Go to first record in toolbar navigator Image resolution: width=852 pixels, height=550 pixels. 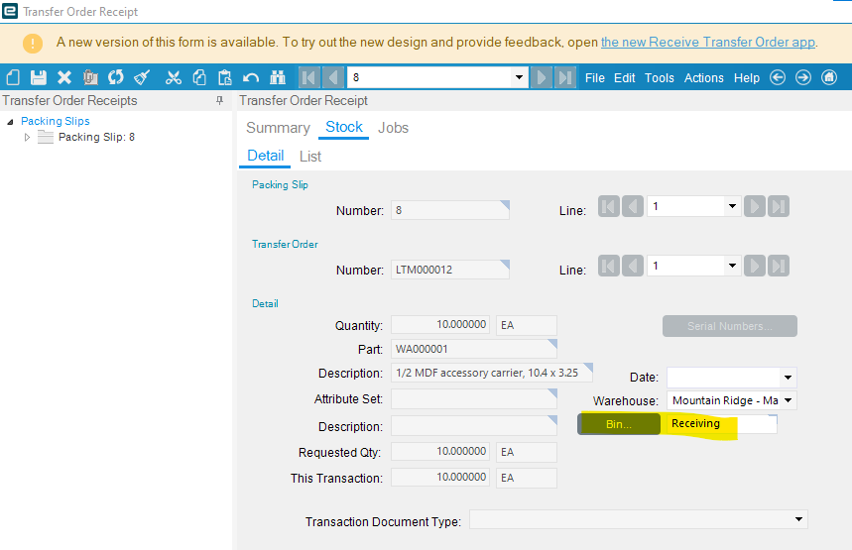[308, 77]
